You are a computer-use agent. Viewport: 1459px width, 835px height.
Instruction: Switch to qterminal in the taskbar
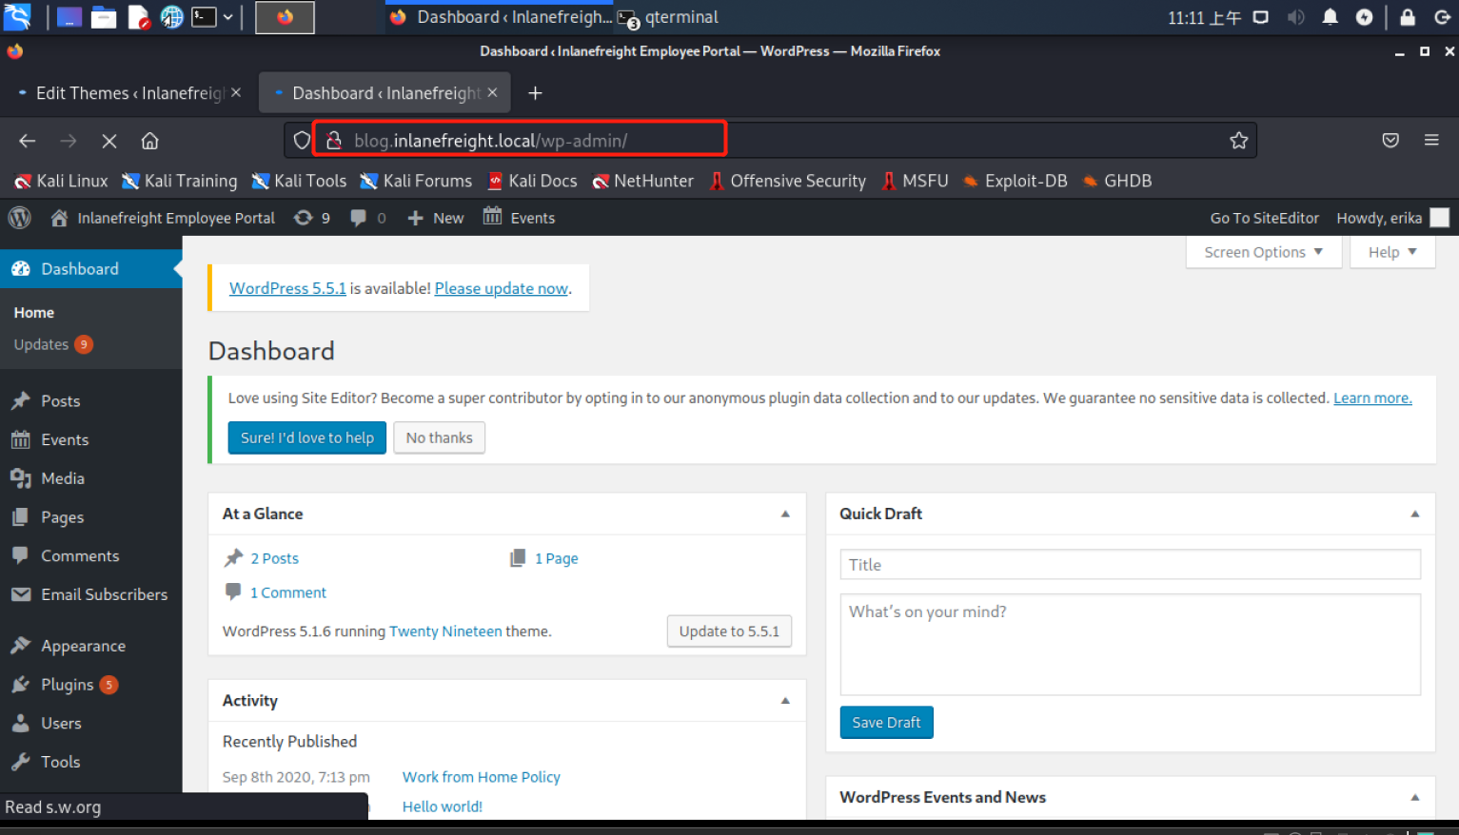pos(669,17)
